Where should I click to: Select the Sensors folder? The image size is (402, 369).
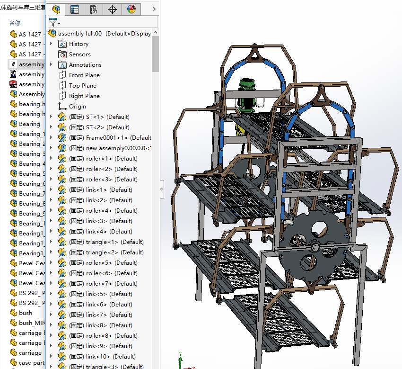tap(79, 54)
